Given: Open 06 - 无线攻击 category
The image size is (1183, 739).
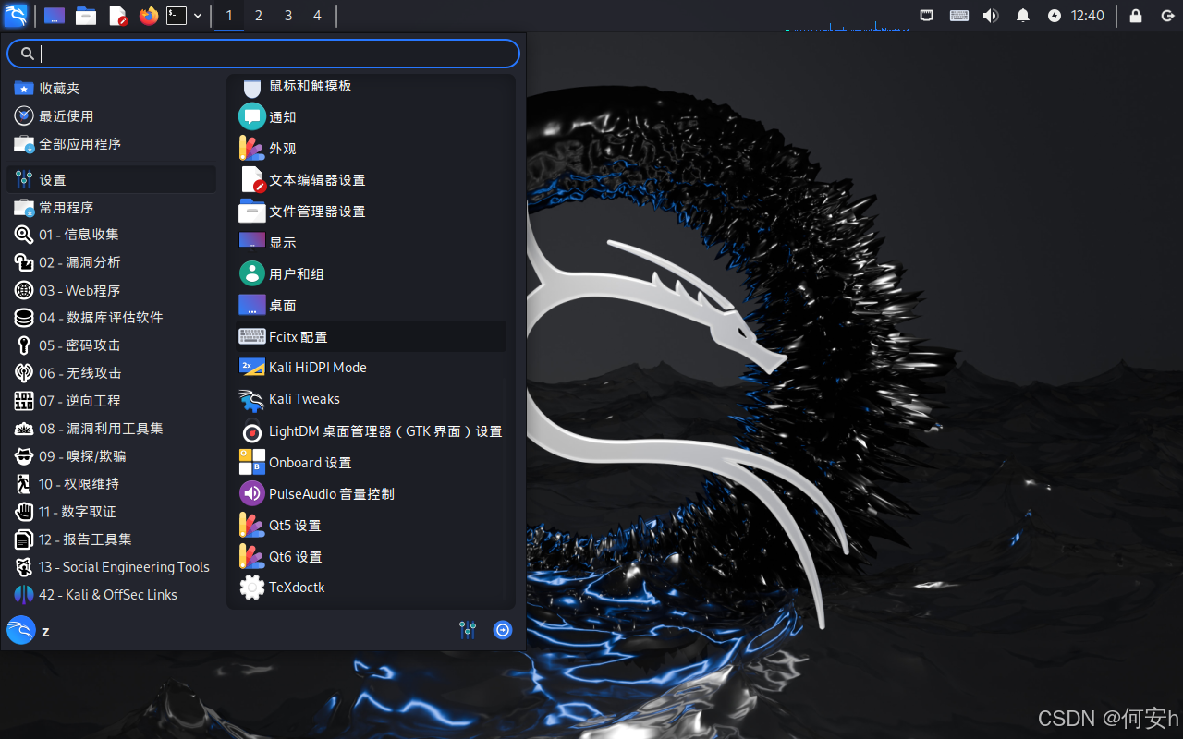Looking at the screenshot, I should point(111,373).
